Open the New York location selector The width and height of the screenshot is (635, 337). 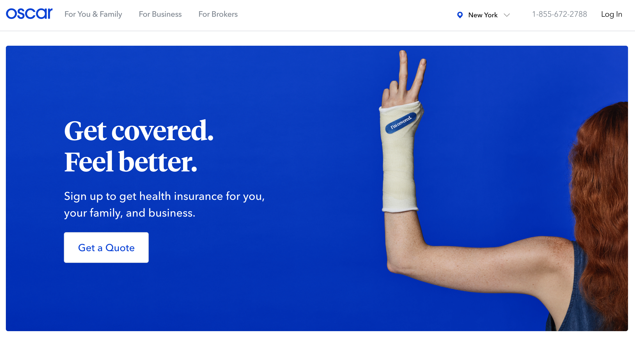484,15
